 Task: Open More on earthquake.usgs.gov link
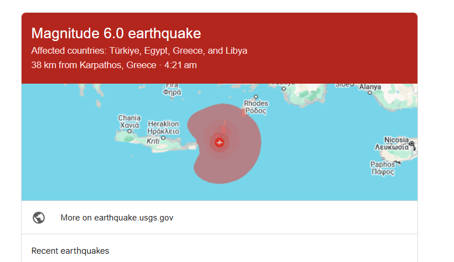[117, 218]
